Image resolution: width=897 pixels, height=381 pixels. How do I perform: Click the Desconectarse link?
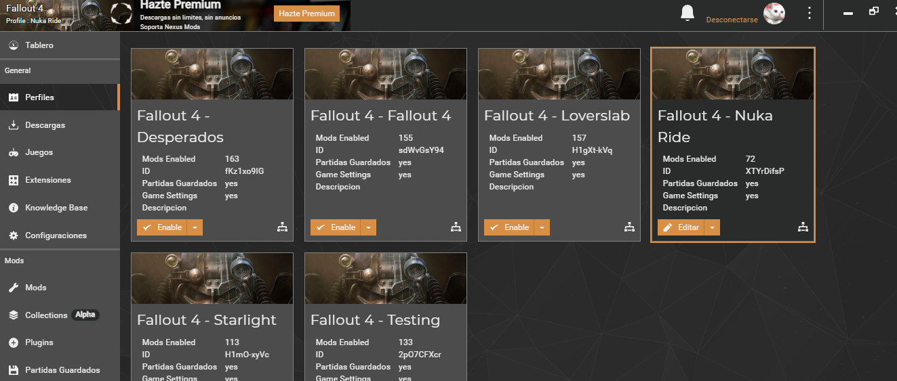pos(732,20)
